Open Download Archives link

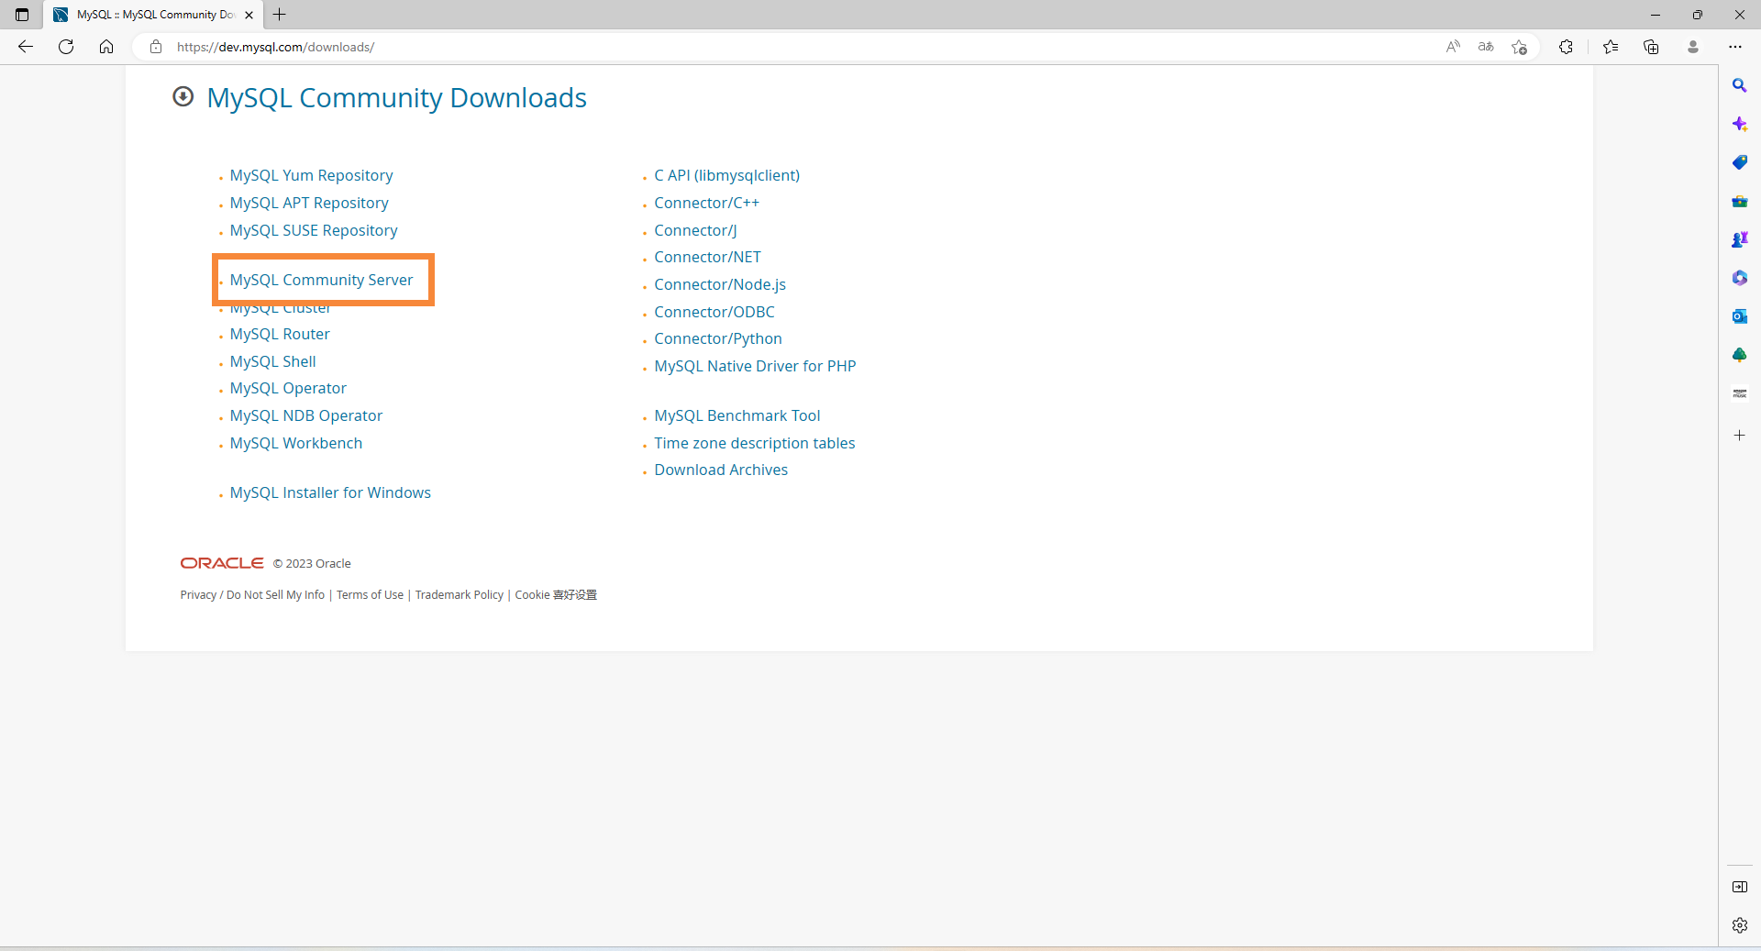coord(721,470)
